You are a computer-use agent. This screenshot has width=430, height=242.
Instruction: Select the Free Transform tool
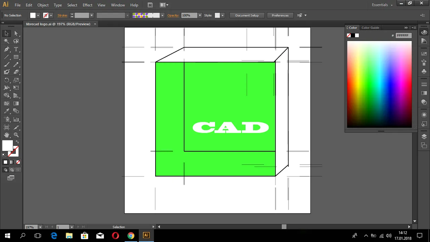click(16, 88)
